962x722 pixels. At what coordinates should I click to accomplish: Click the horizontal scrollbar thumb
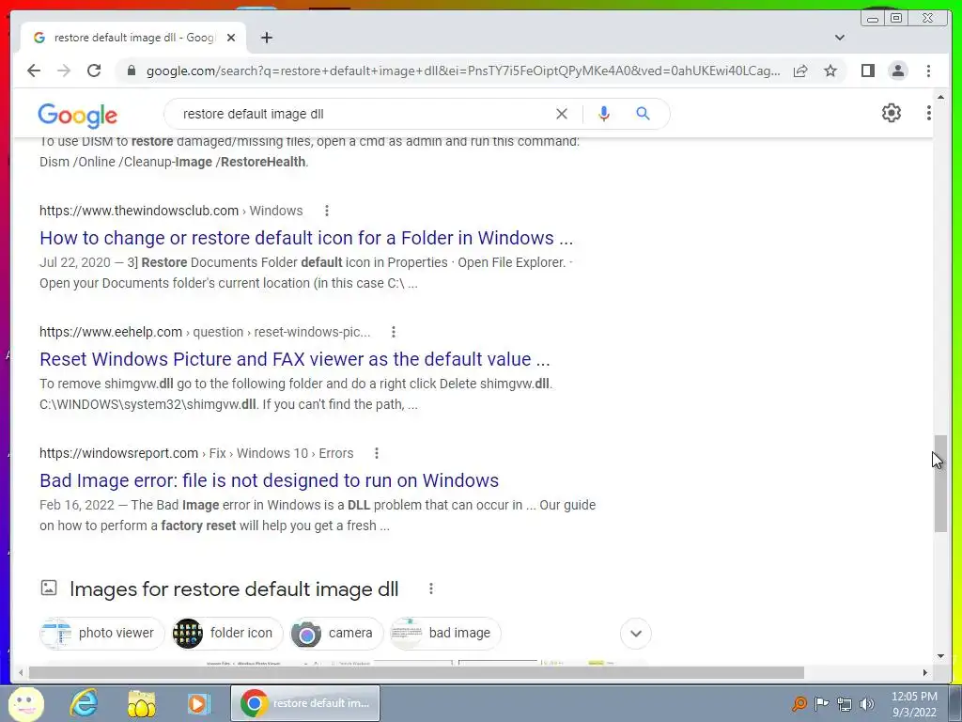416,673
